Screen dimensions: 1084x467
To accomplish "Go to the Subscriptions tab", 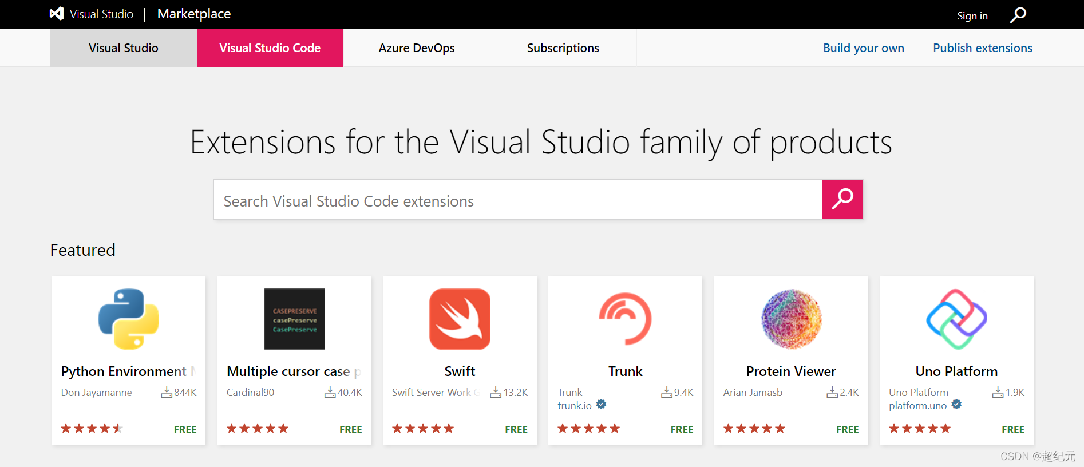I will pyautogui.click(x=563, y=48).
